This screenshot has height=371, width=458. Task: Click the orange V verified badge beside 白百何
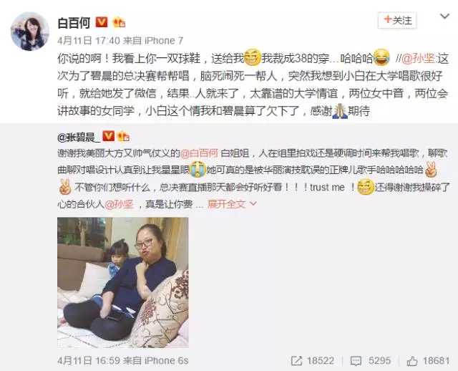tap(102, 22)
